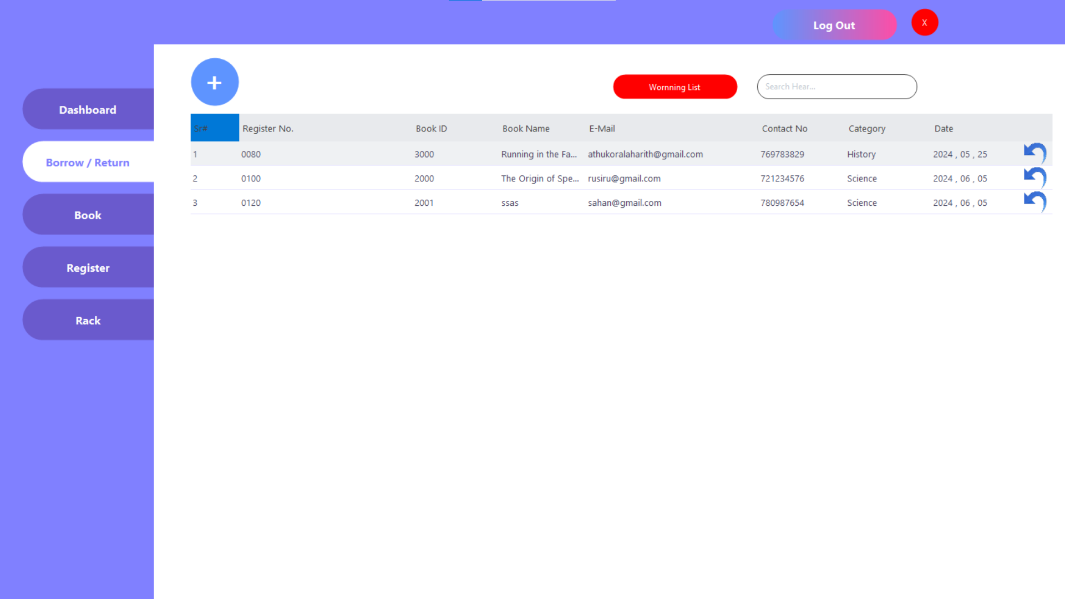Return book for register 0080 row
Image resolution: width=1065 pixels, height=599 pixels.
point(1034,153)
